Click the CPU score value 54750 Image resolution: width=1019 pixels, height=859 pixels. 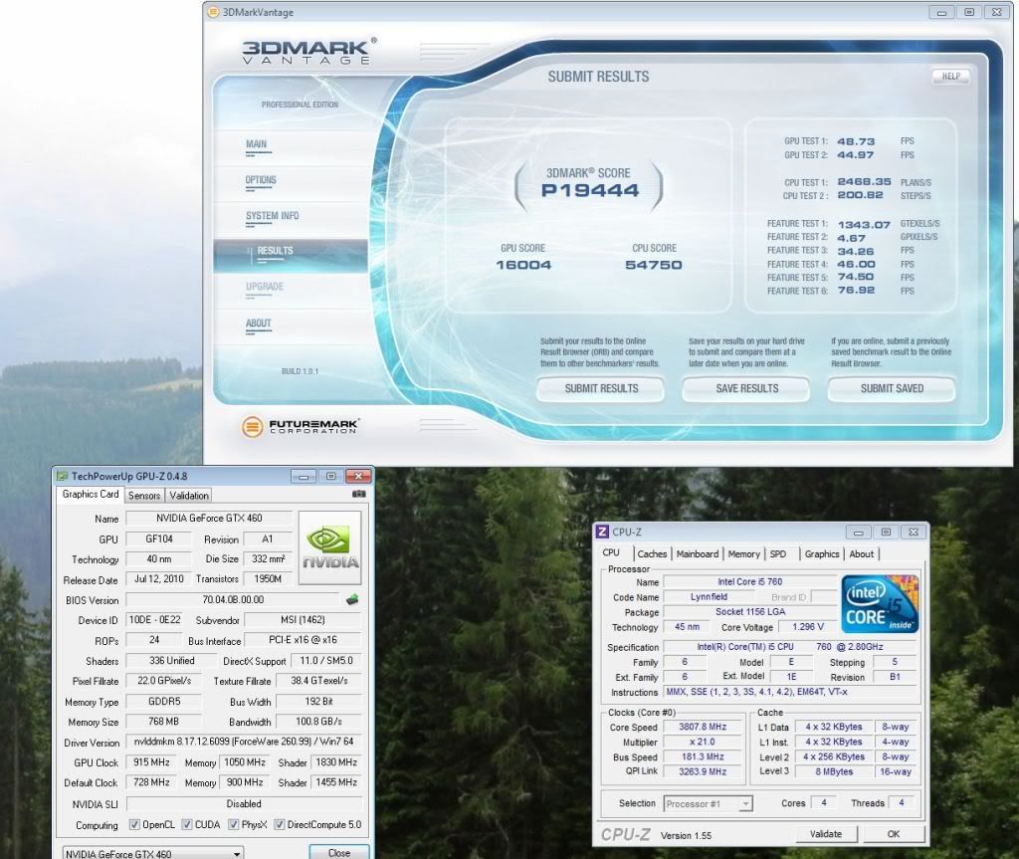click(x=653, y=265)
